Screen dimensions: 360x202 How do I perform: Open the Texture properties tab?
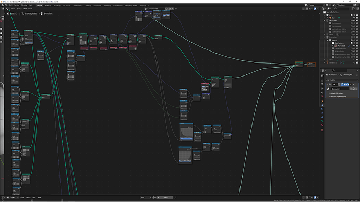(x=322, y=130)
